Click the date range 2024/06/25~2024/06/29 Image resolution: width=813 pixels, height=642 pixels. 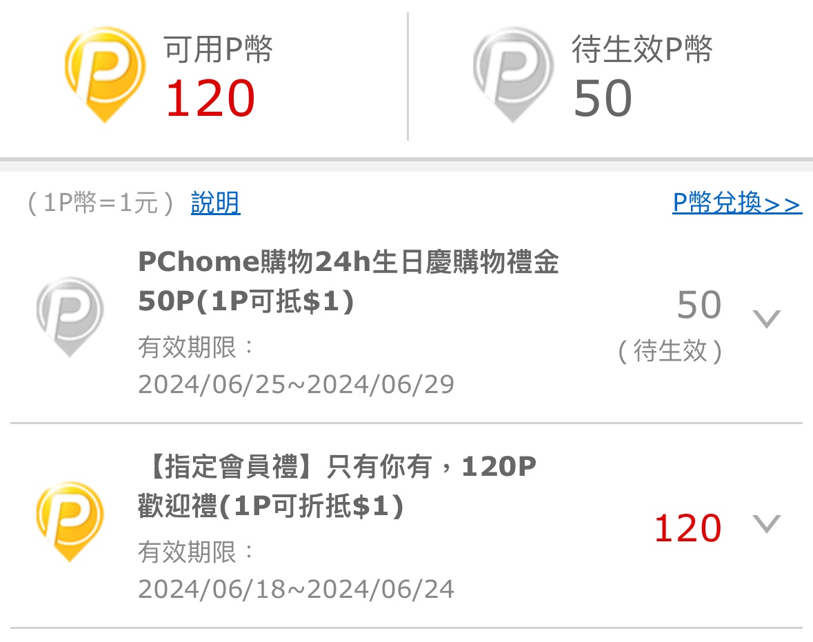click(x=296, y=384)
